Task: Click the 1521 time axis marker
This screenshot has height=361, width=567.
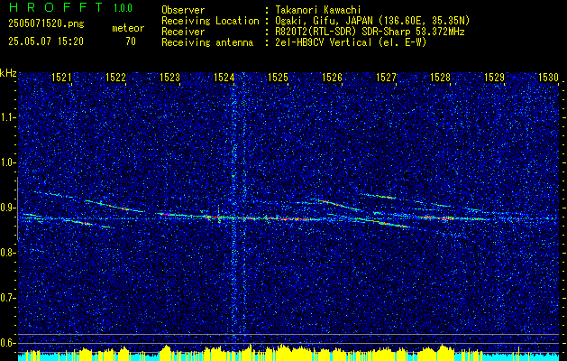Action: (61, 77)
